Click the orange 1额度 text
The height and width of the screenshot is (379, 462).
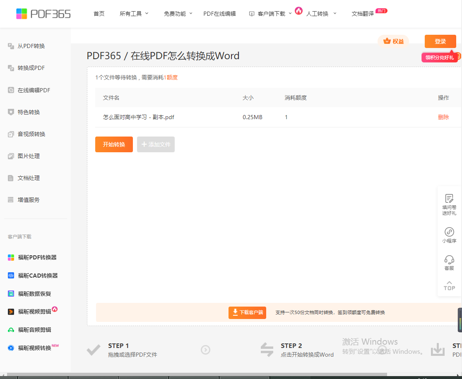(x=171, y=77)
